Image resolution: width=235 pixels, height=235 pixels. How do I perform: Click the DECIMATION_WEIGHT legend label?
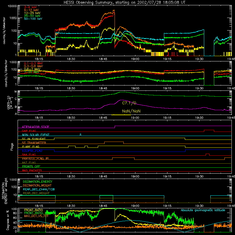(37, 185)
